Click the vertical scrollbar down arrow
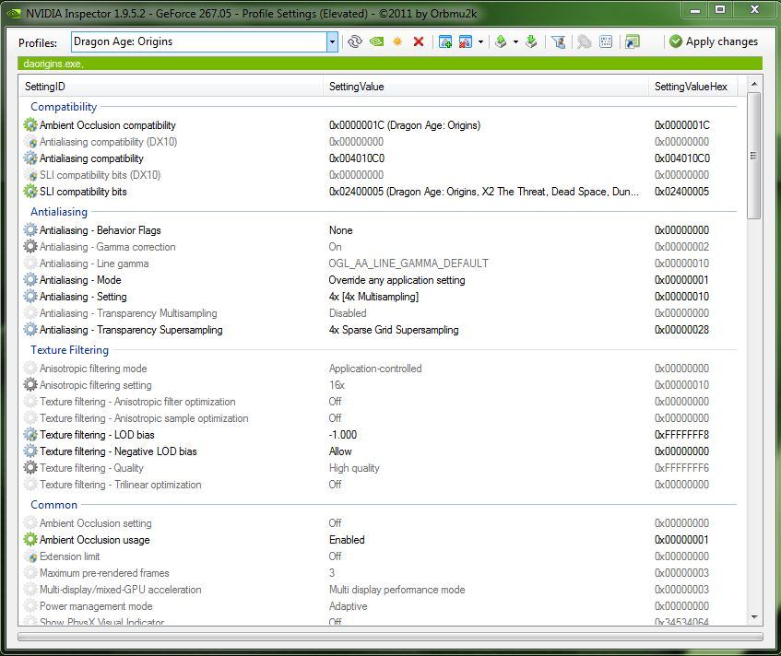The image size is (781, 656). 754,617
